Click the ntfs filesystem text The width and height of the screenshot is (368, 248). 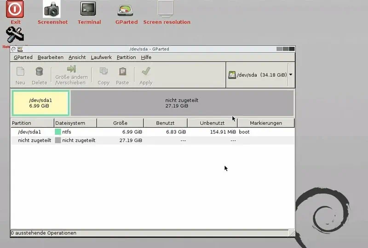(67, 132)
